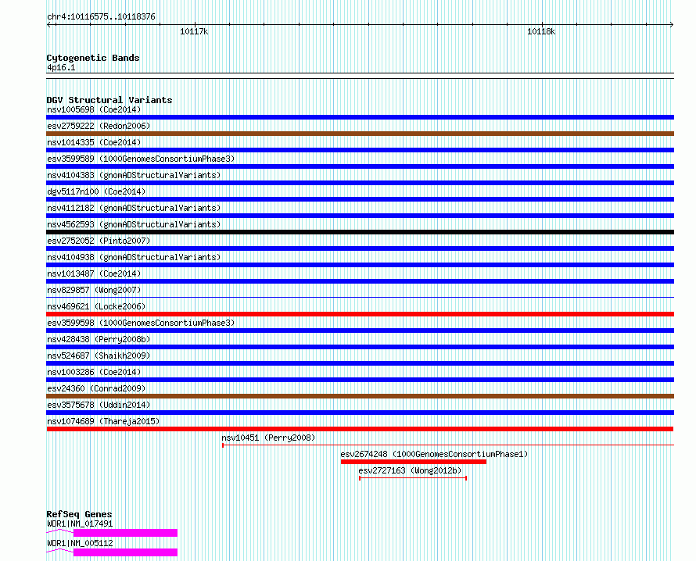Click the chr4:10116575..10118376 position text

coord(101,17)
